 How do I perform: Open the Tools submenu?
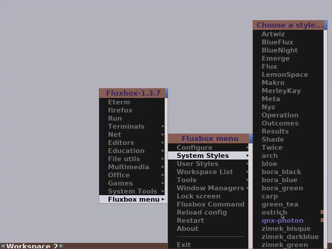208,180
